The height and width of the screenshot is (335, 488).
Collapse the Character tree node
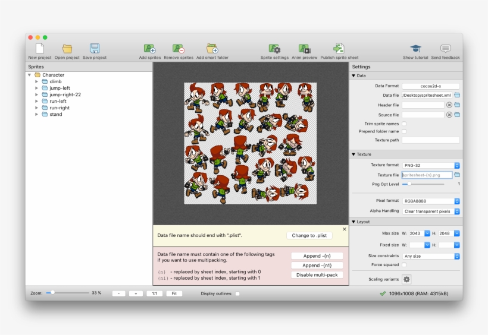click(x=30, y=75)
